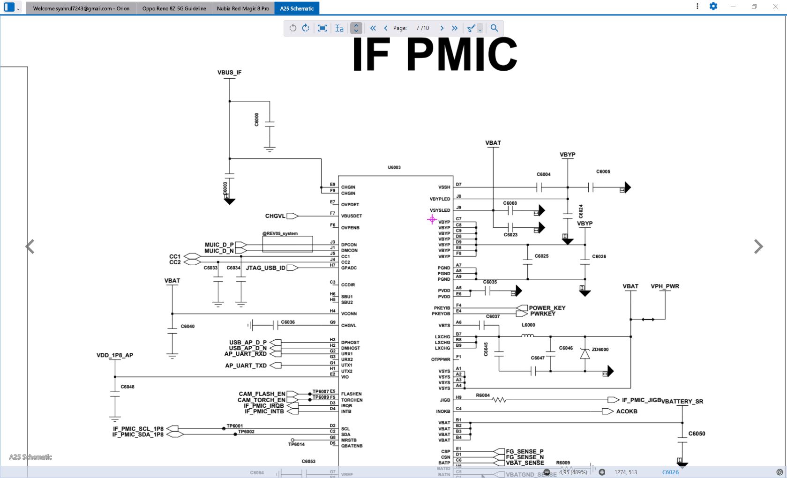Click the CAM_FLASH_EN net label
The width and height of the screenshot is (787, 478).
pos(262,394)
